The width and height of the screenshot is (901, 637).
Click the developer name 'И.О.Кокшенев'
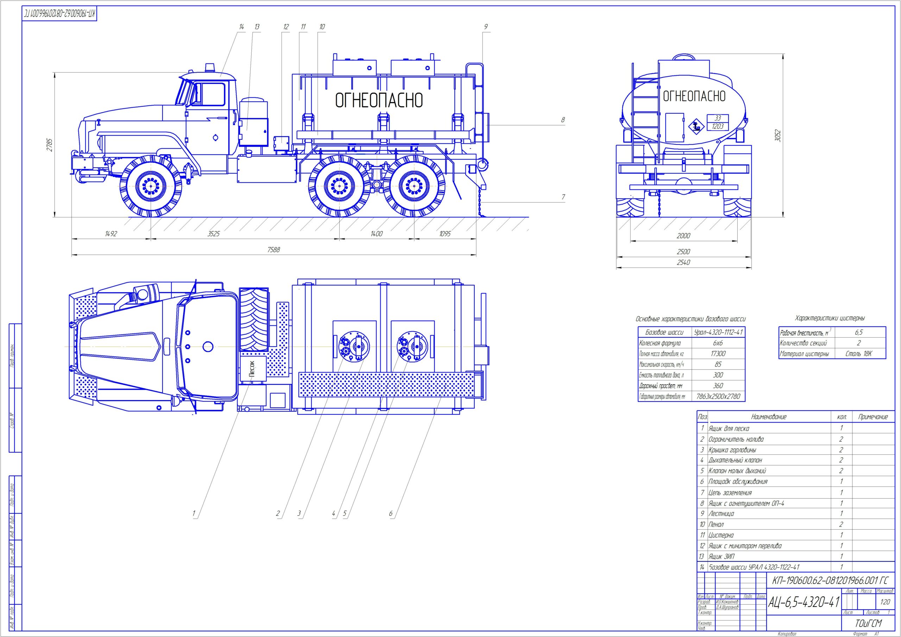(727, 602)
